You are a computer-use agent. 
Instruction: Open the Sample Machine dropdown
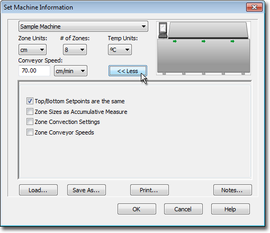[83, 26]
